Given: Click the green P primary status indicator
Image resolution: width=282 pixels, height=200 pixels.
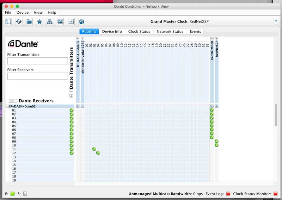Looking at the screenshot, I should tap(13, 194).
